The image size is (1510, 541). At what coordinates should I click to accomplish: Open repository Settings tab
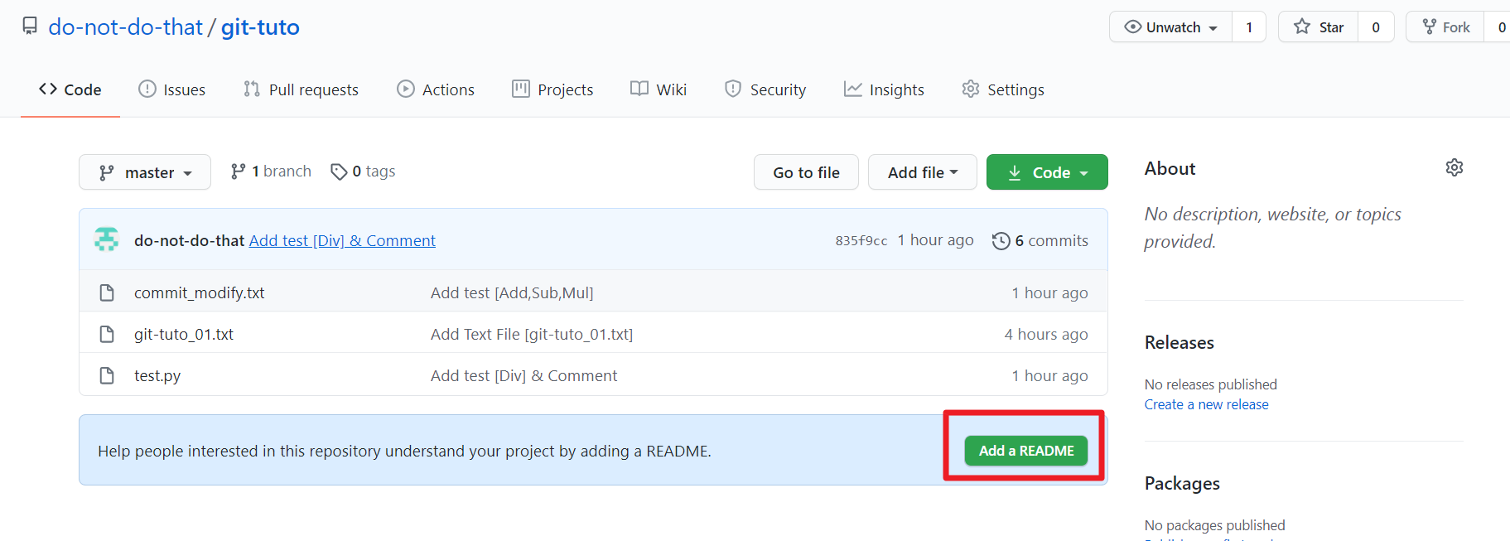pyautogui.click(x=1003, y=89)
